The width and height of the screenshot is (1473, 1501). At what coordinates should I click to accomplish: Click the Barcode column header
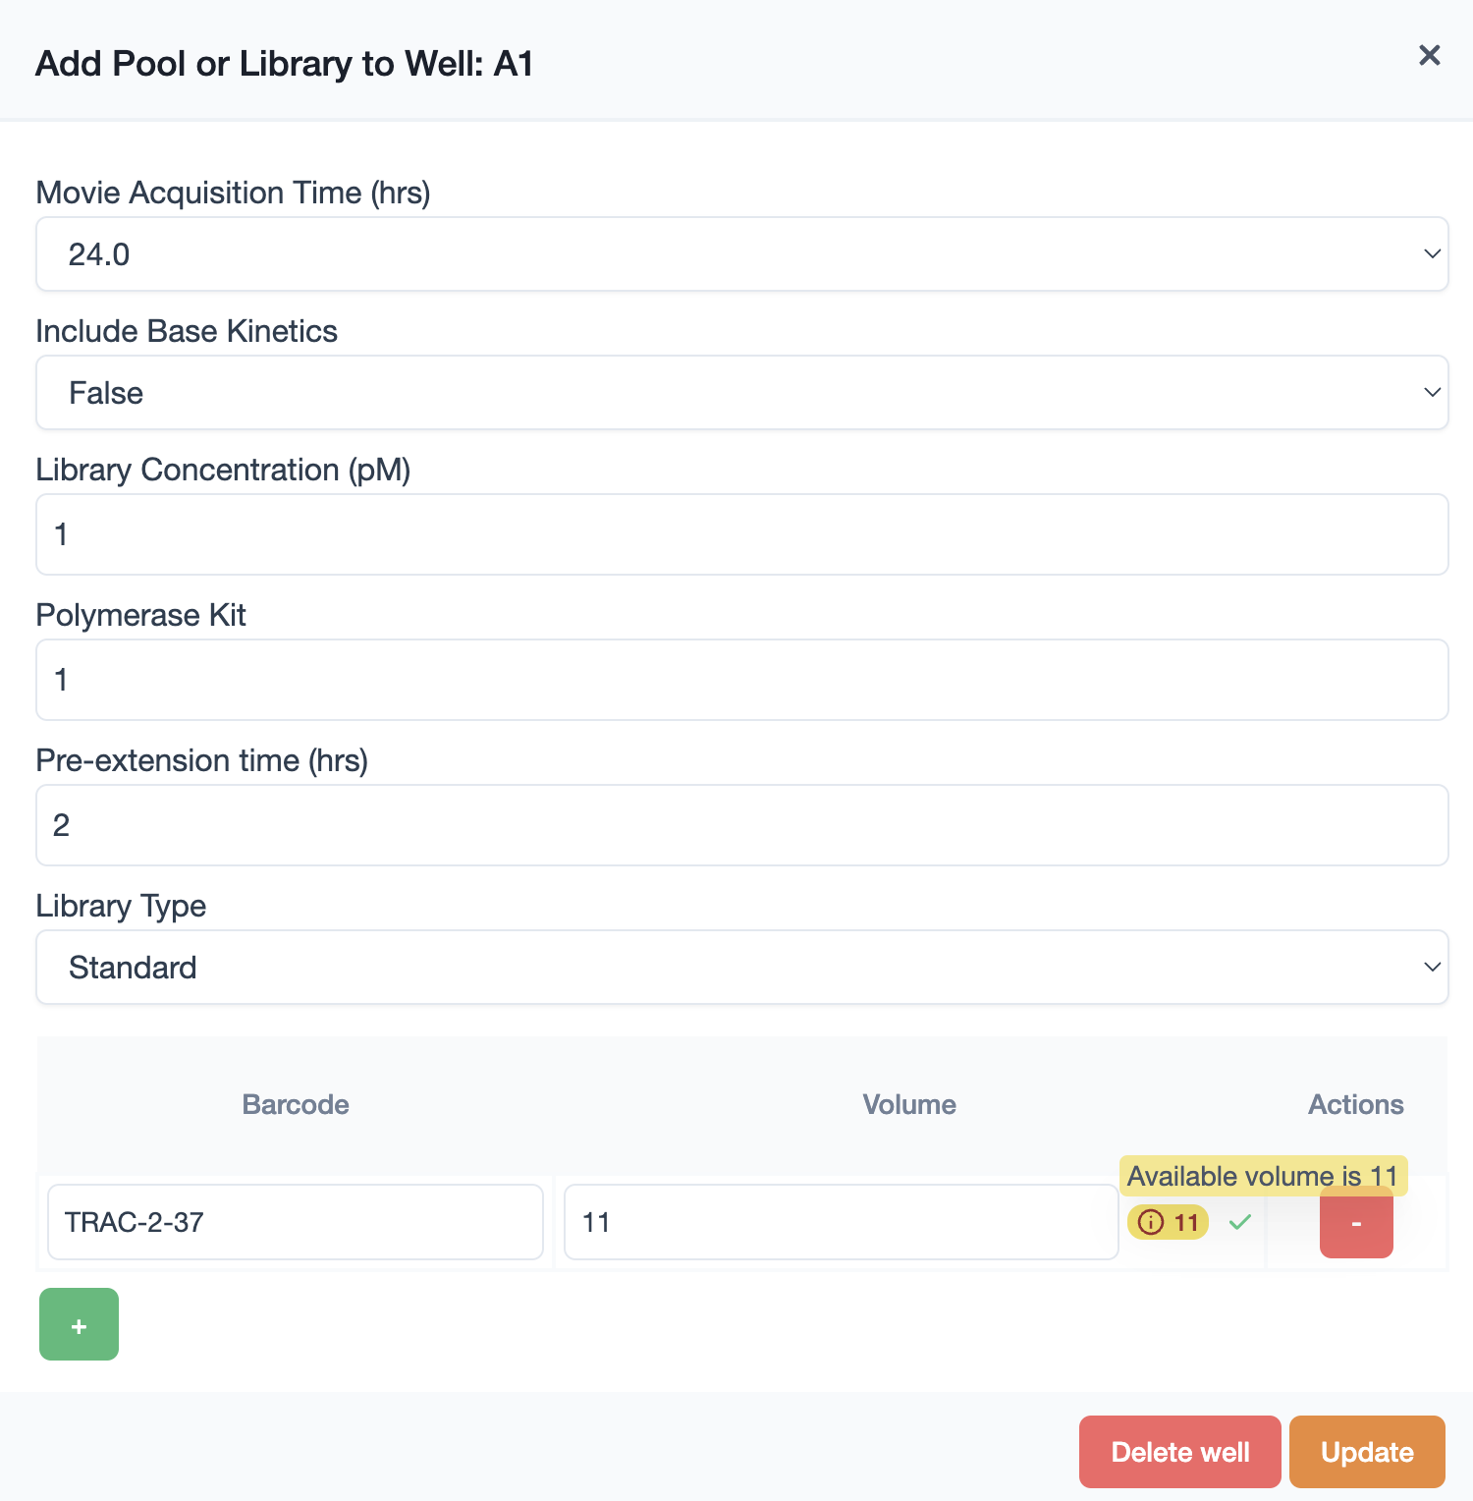click(296, 1104)
